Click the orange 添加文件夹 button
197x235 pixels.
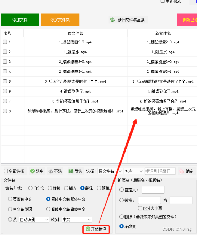[x=60, y=20]
